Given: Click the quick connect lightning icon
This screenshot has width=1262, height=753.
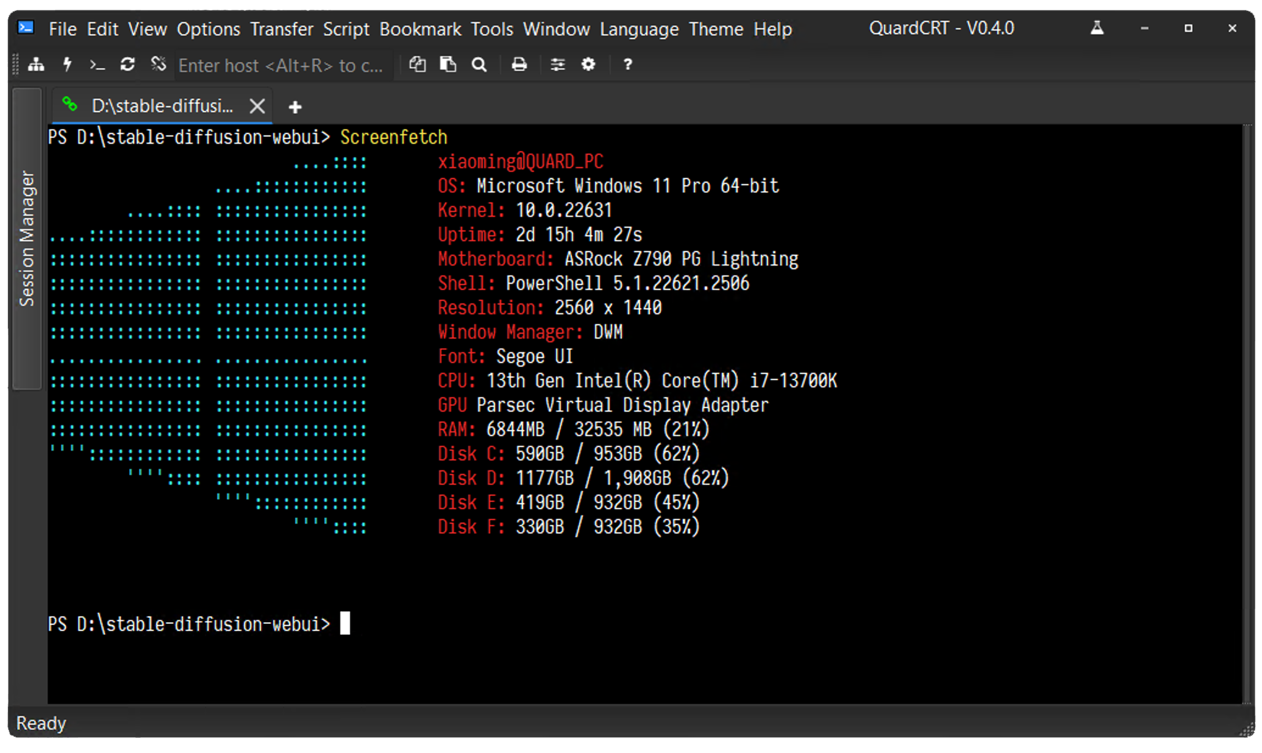Looking at the screenshot, I should tap(67, 65).
